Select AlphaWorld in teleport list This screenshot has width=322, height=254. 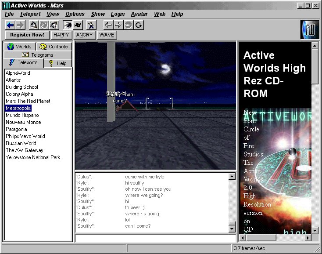[18, 73]
